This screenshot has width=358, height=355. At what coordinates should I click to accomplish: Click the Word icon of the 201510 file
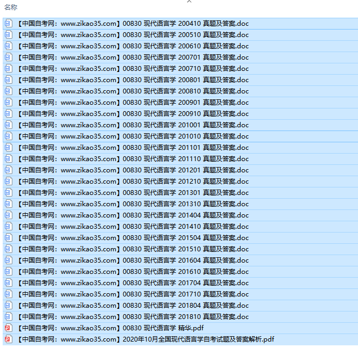tap(9, 249)
